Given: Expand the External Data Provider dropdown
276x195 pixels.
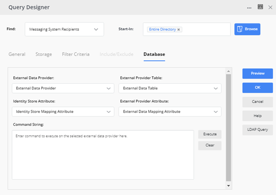Looking at the screenshot, I should click(x=63, y=88).
